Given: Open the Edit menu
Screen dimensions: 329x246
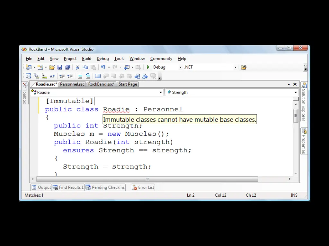Looking at the screenshot, I should pyautogui.click(x=41, y=59).
